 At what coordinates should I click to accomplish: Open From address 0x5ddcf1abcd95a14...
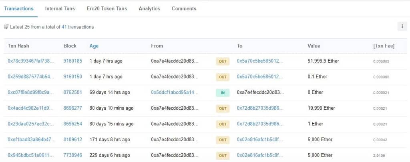pyautogui.click(x=175, y=92)
